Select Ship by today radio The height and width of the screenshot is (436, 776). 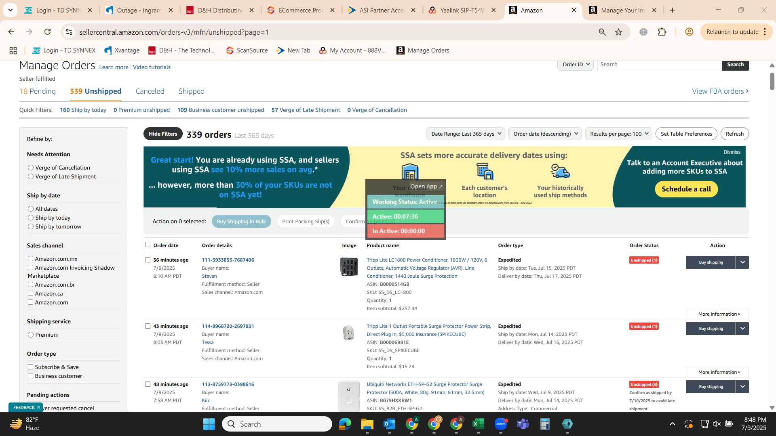[x=30, y=218]
